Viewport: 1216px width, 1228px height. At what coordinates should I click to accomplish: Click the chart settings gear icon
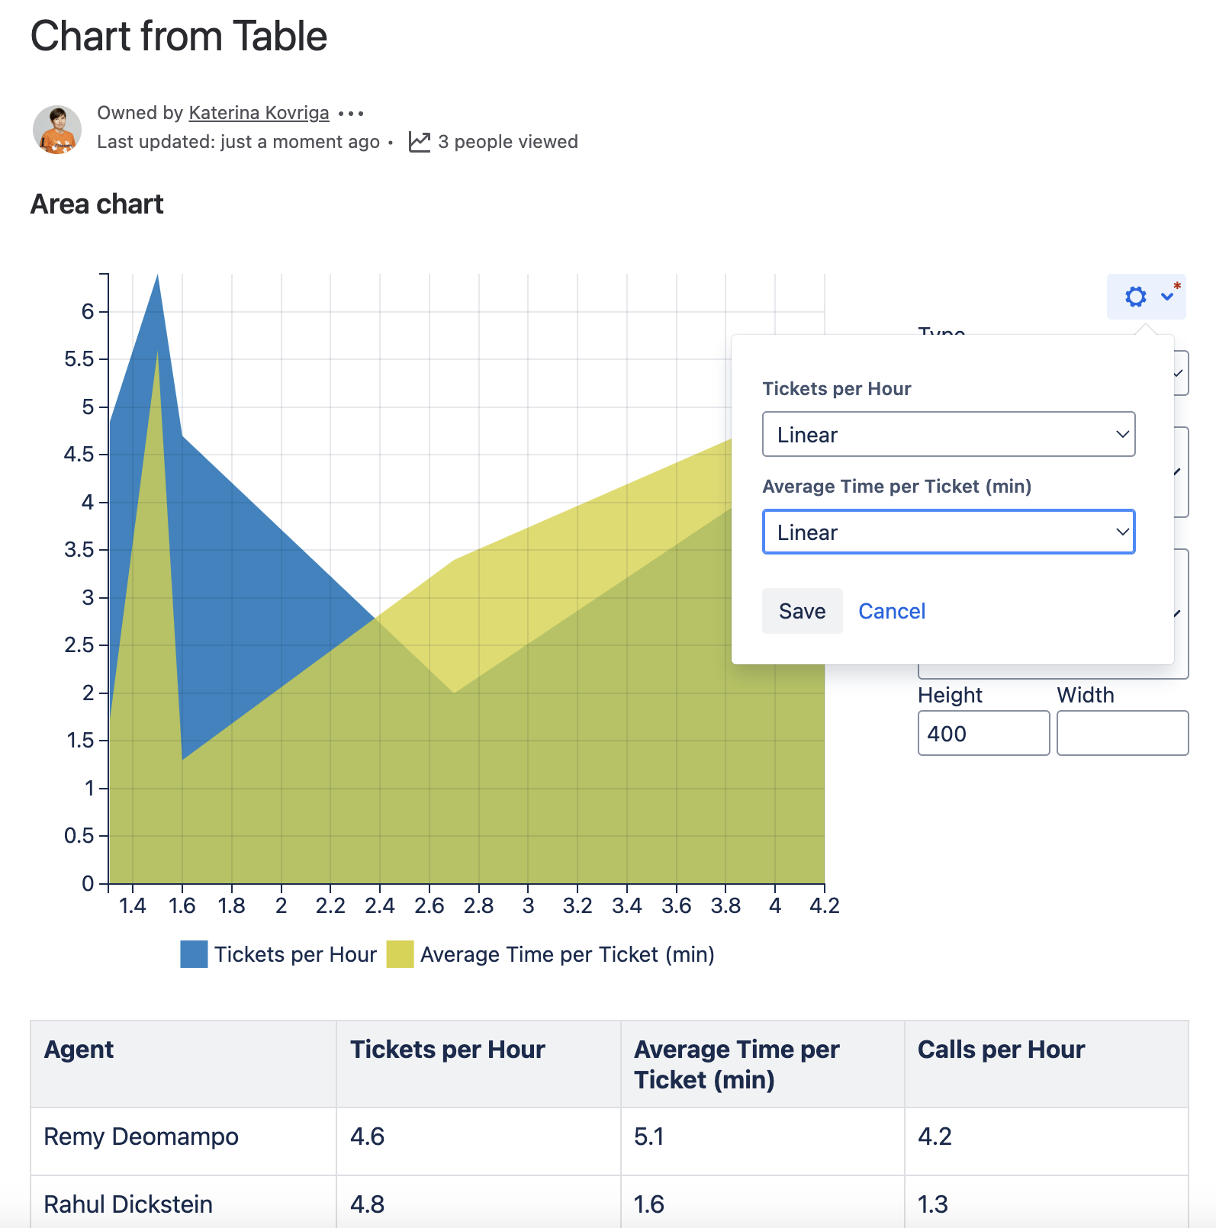[x=1135, y=297]
